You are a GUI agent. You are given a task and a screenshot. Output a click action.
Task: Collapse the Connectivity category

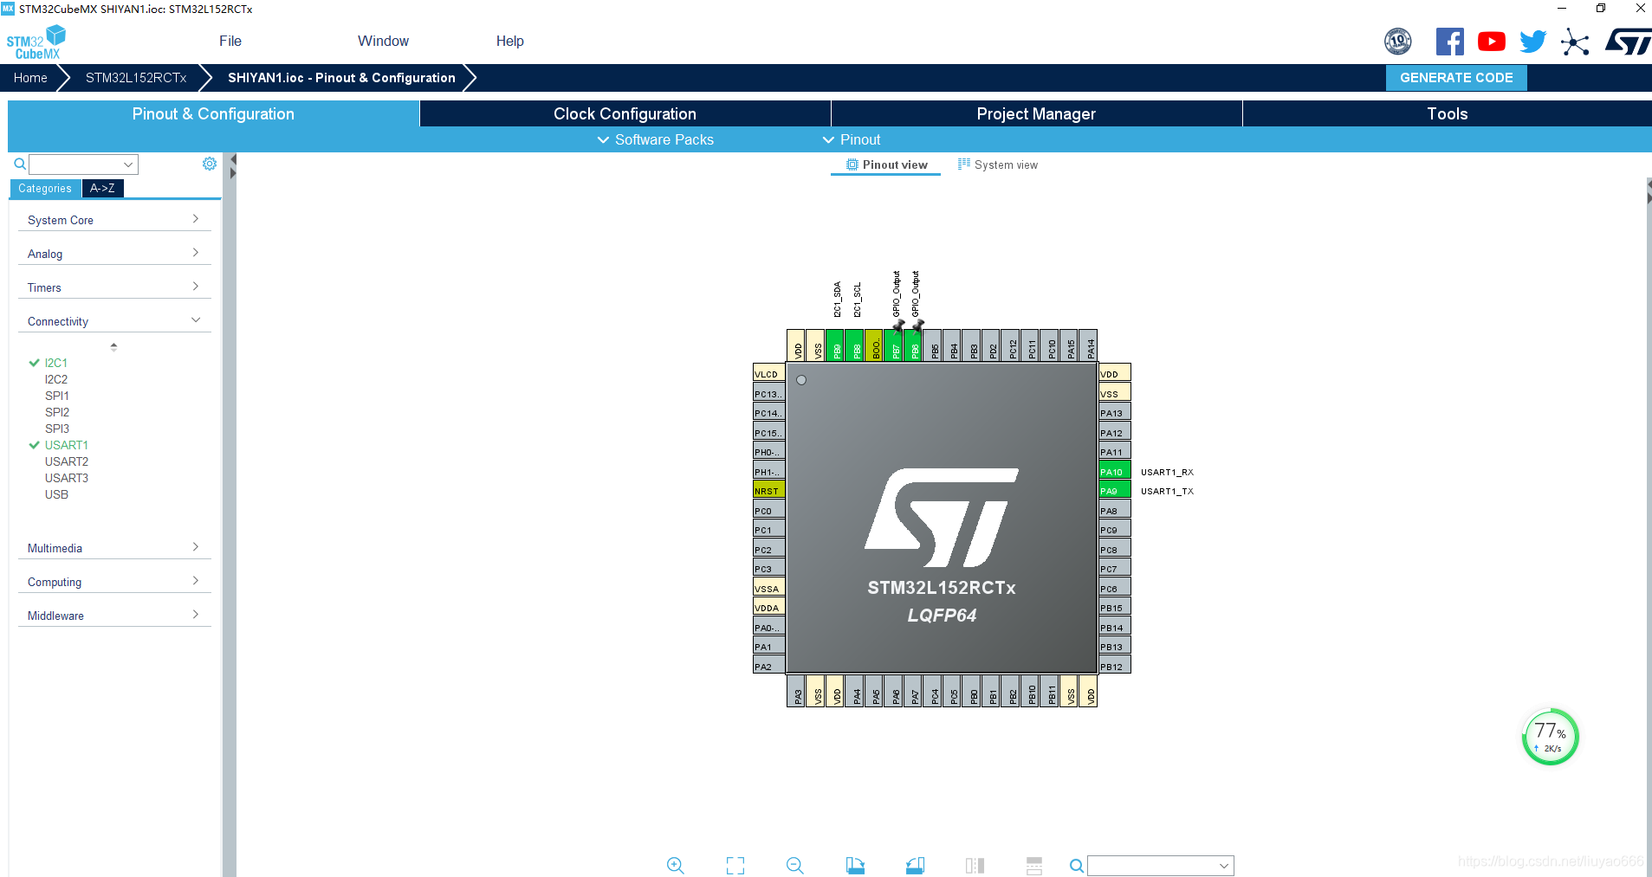(x=114, y=321)
